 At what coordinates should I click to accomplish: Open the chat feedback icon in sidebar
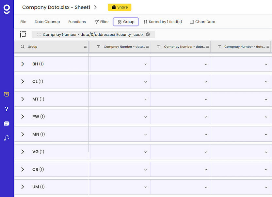point(7,123)
